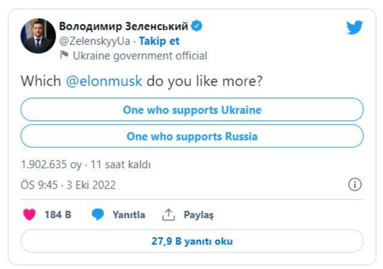Vote for One who supports Russia

192,136
